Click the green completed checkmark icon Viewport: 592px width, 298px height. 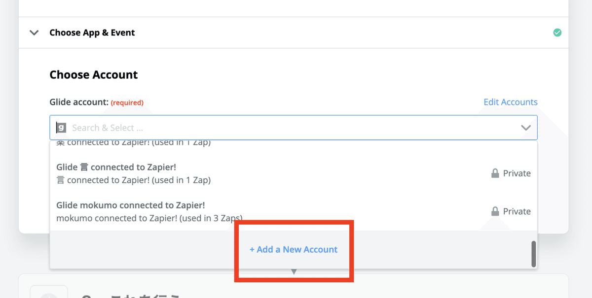(557, 33)
